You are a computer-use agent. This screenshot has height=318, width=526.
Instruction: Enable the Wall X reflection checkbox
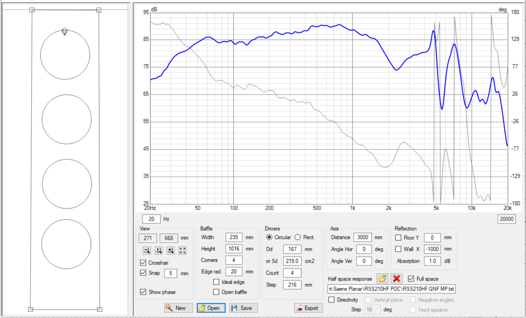point(398,249)
